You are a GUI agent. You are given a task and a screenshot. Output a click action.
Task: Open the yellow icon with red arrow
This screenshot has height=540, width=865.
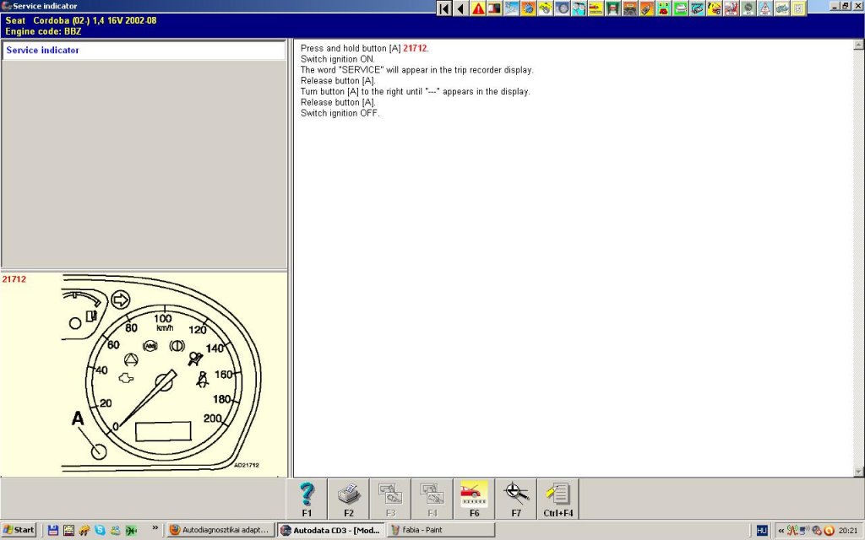pyautogui.click(x=596, y=8)
